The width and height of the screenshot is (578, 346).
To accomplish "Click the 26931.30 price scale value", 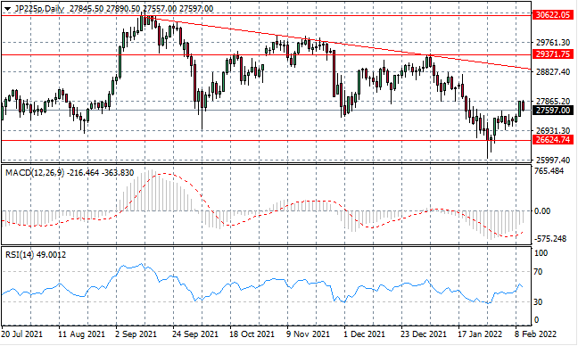I will 553,131.
